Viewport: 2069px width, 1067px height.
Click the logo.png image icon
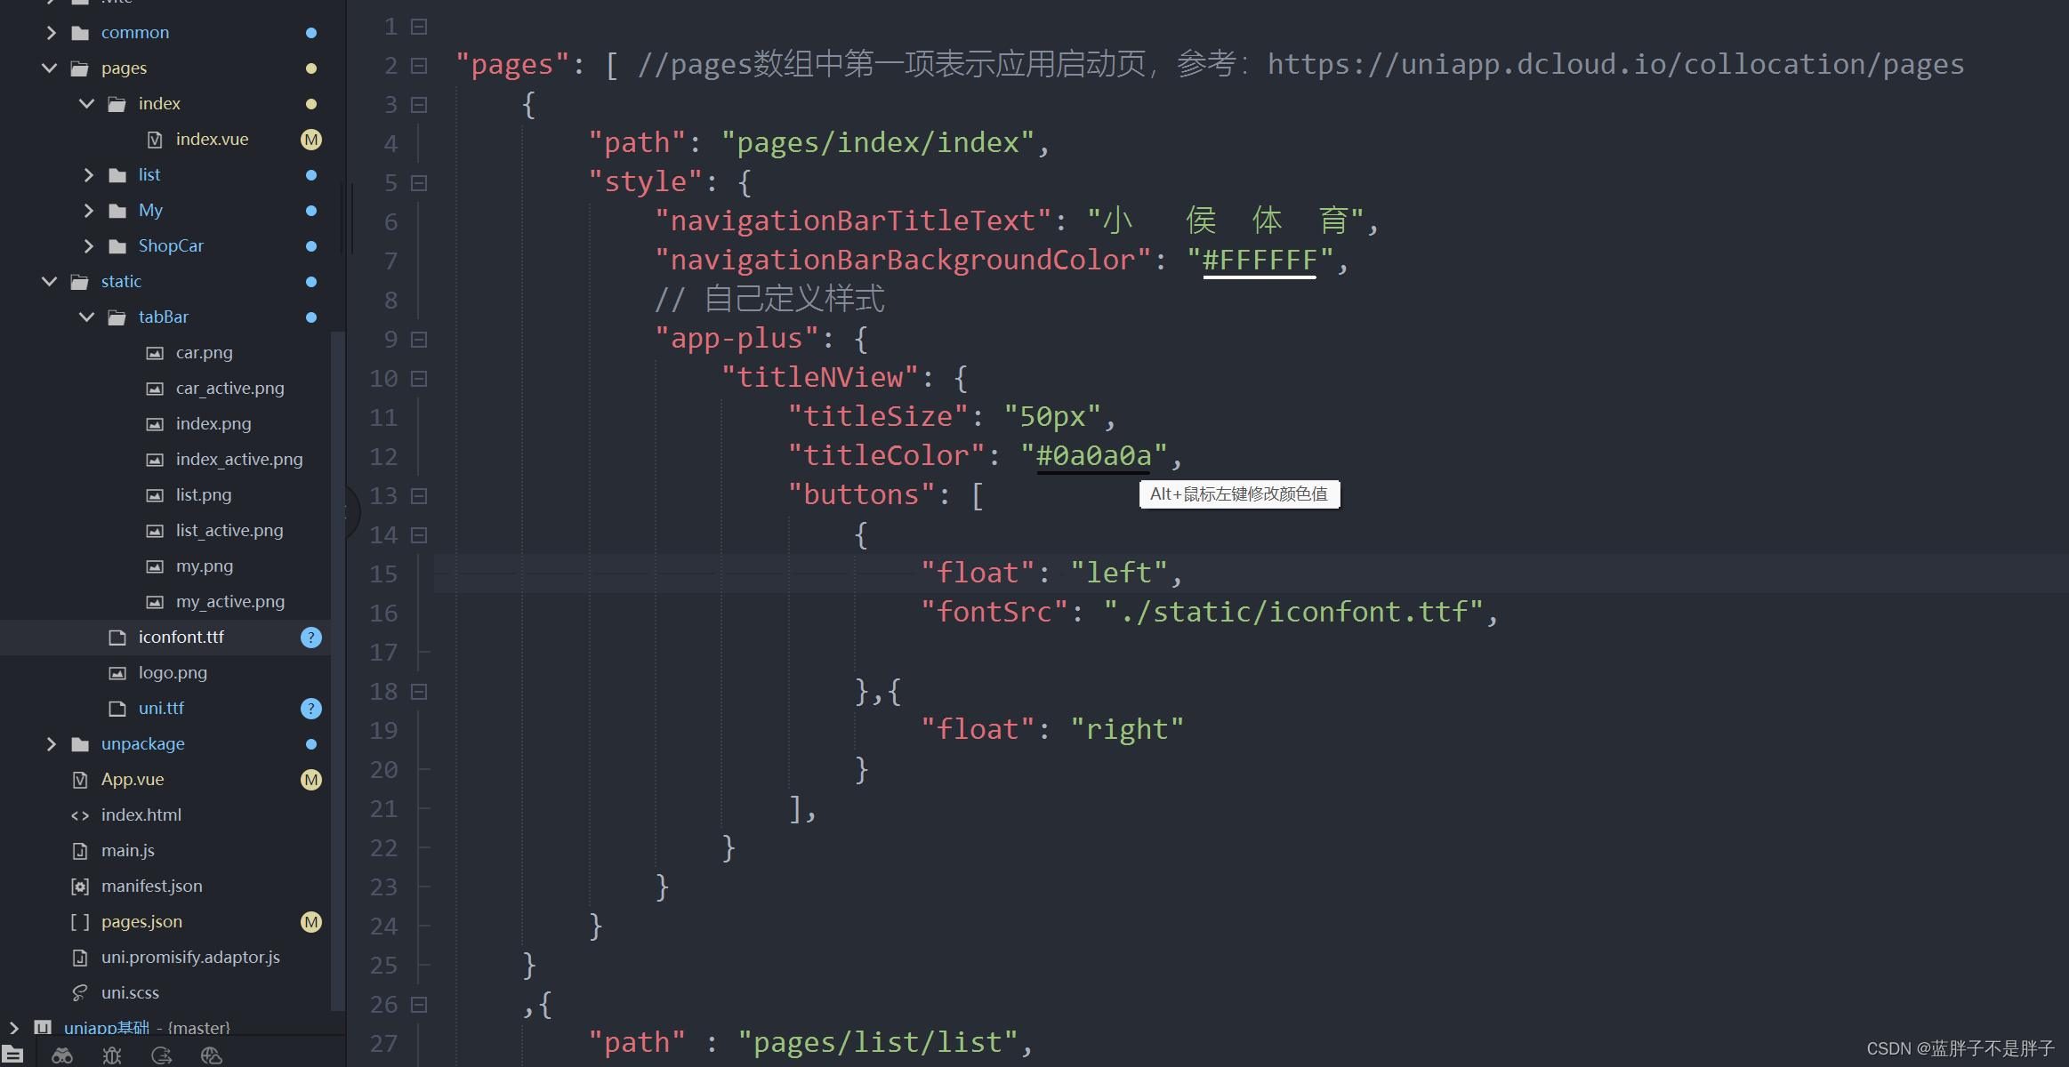(117, 673)
